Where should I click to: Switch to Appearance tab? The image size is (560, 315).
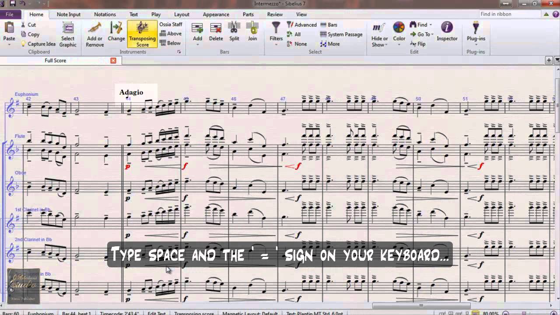pos(216,14)
